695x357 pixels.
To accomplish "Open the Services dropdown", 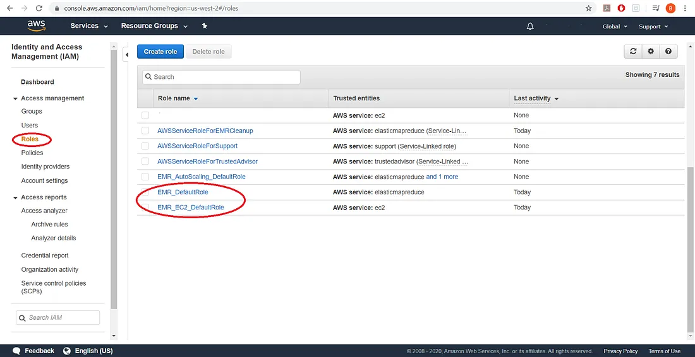I will pos(89,26).
